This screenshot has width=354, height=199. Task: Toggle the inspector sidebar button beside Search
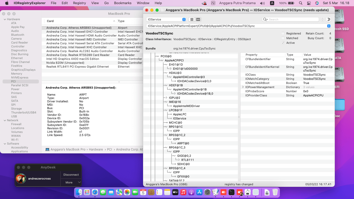coord(329,19)
